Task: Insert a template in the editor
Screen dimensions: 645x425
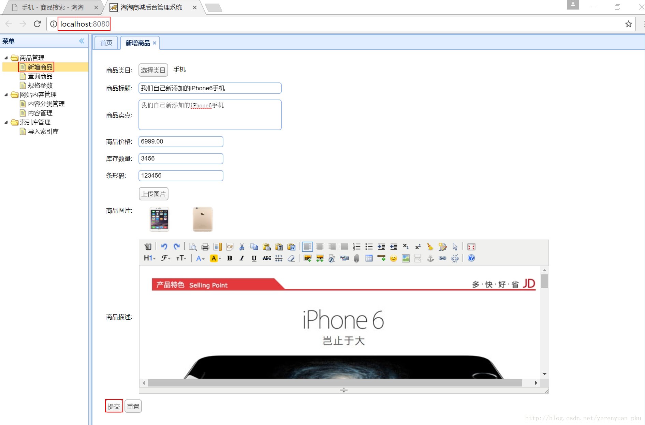Action: 217,246
